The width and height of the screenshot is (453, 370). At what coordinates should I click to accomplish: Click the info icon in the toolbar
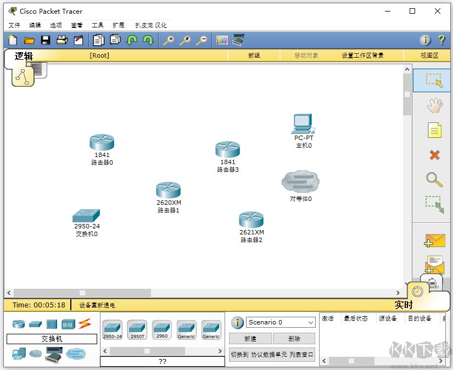click(x=425, y=40)
